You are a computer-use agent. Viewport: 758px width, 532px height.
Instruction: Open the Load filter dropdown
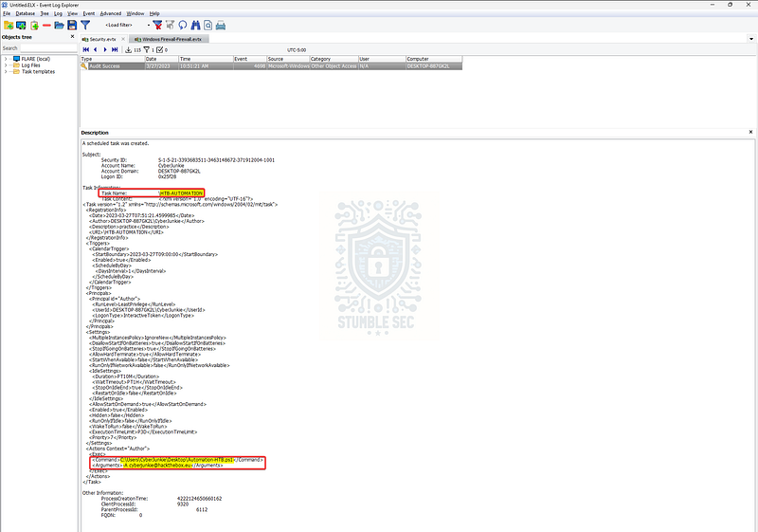click(x=149, y=26)
